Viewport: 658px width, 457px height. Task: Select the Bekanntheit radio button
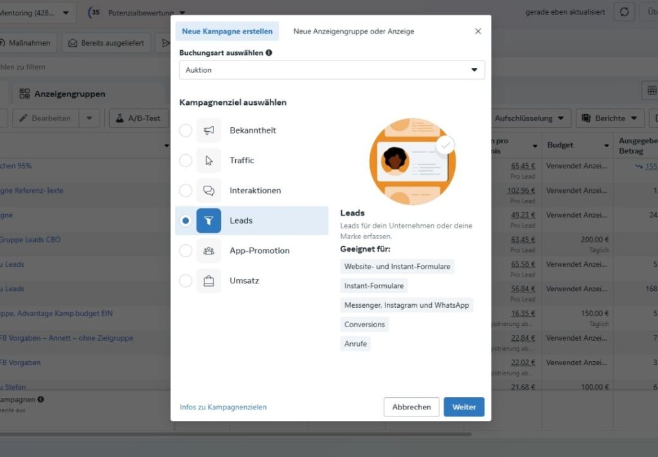point(186,130)
